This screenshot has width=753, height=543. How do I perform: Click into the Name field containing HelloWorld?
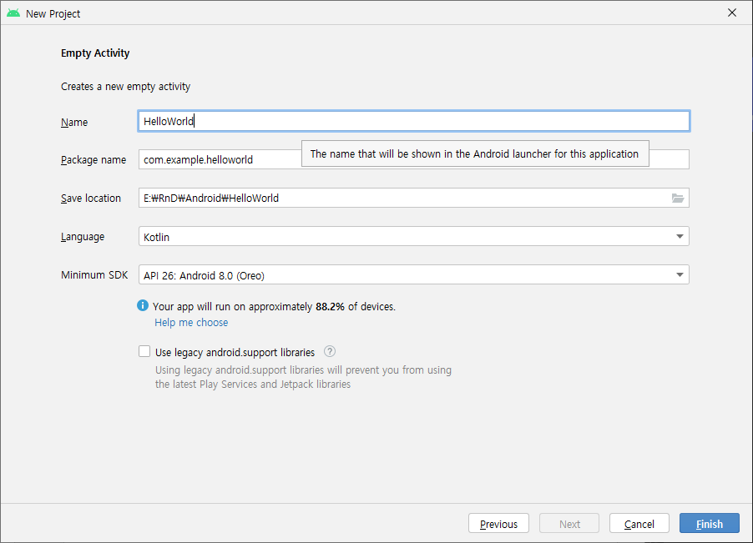(x=413, y=121)
